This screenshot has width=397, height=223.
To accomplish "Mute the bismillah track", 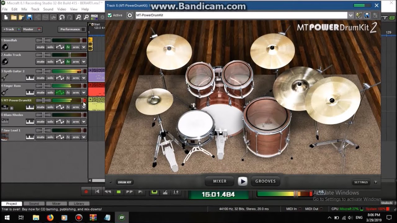I will tap(41, 47).
